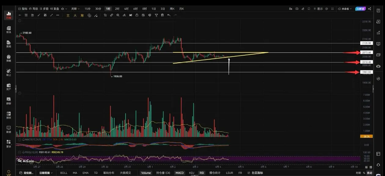Open the 数据 data sidebar item
Viewport: 385px width, 176px height.
coord(9,129)
